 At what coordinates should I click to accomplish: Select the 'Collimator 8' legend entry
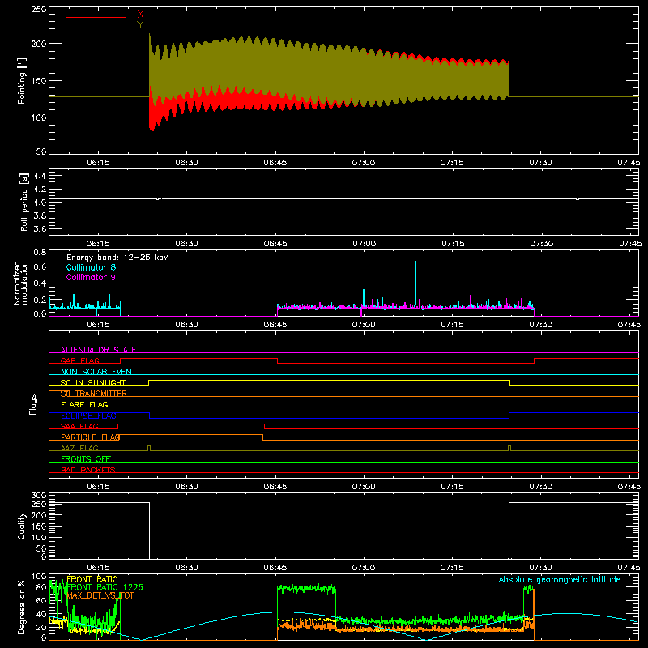91,267
